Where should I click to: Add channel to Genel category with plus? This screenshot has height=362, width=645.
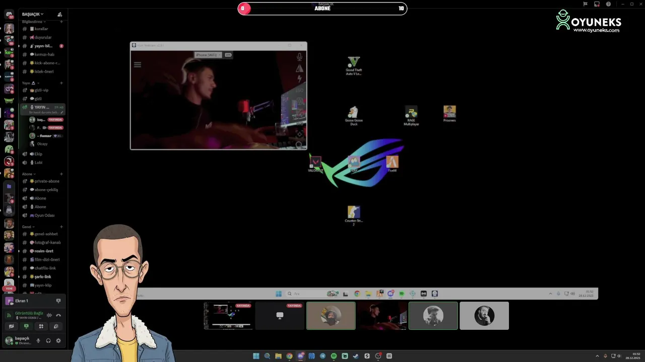(61, 227)
